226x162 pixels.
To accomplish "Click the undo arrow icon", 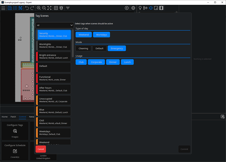I will click(x=27, y=8).
